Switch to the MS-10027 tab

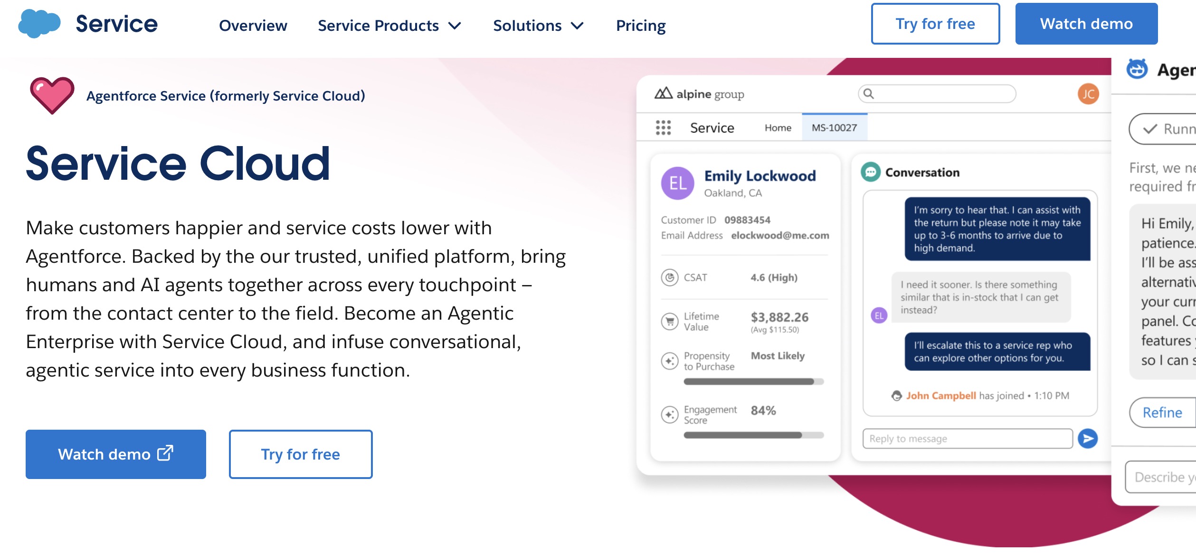pyautogui.click(x=834, y=128)
